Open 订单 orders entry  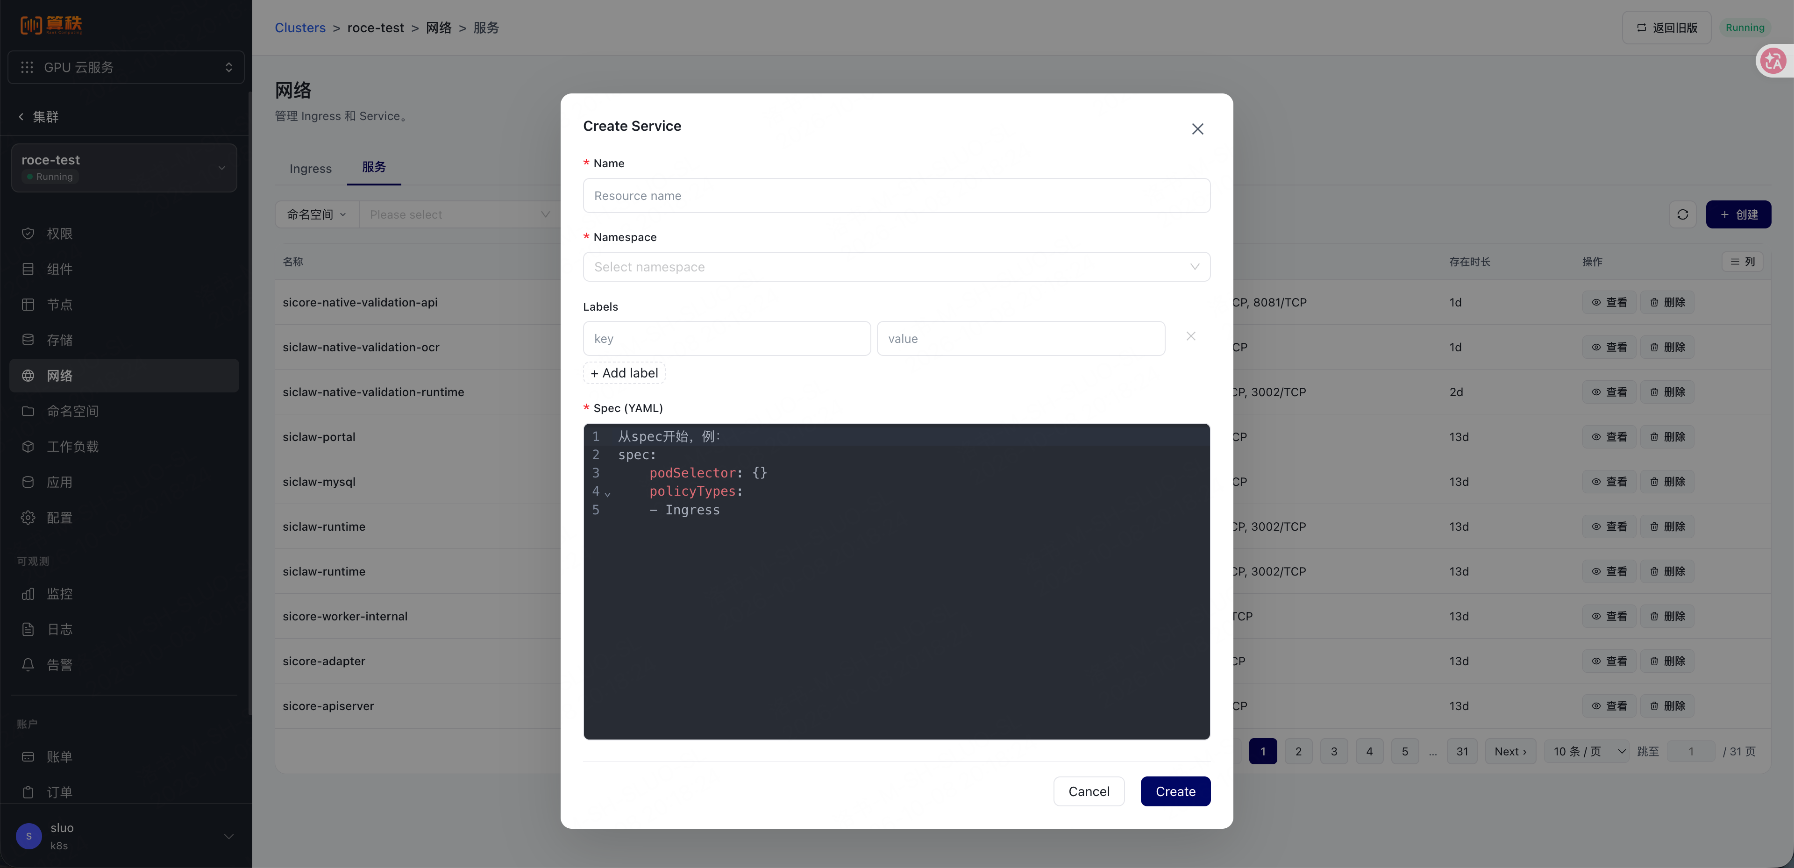124,792
